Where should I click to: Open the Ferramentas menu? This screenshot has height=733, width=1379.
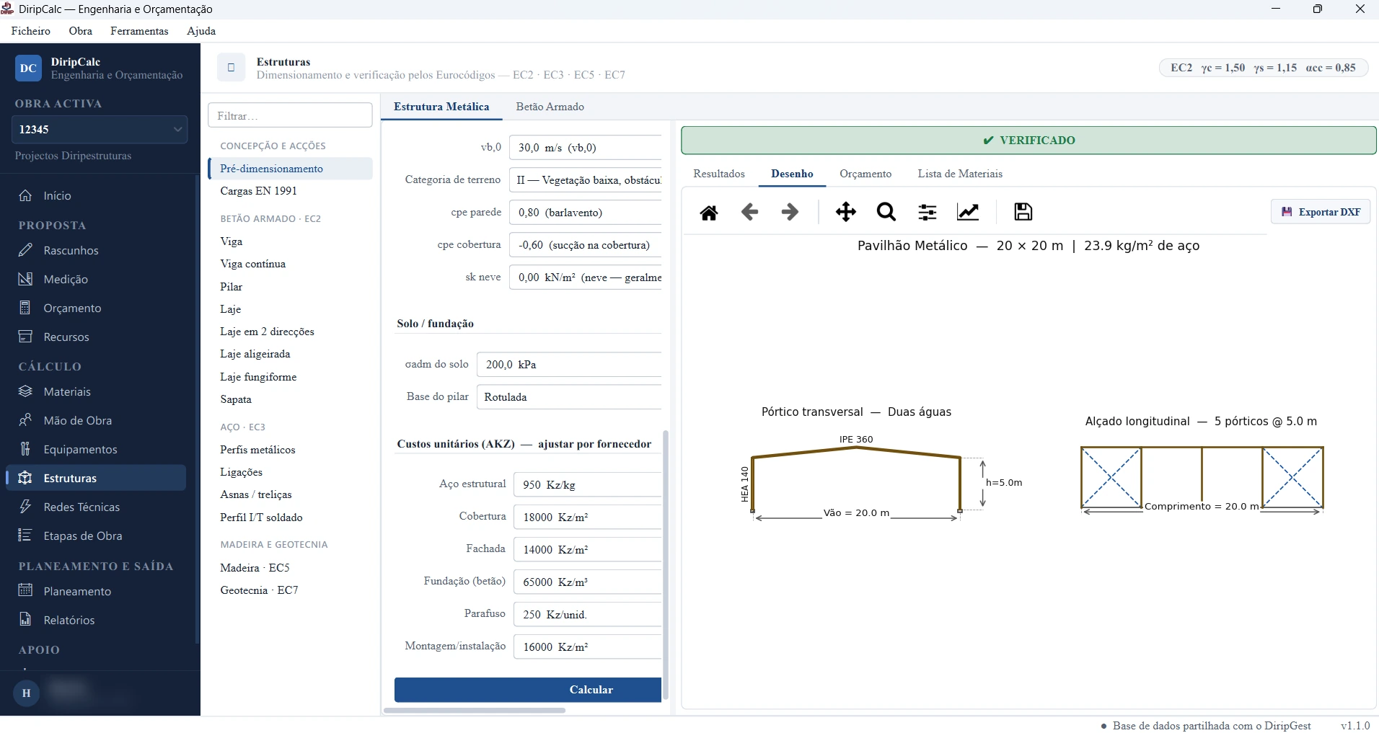point(139,31)
